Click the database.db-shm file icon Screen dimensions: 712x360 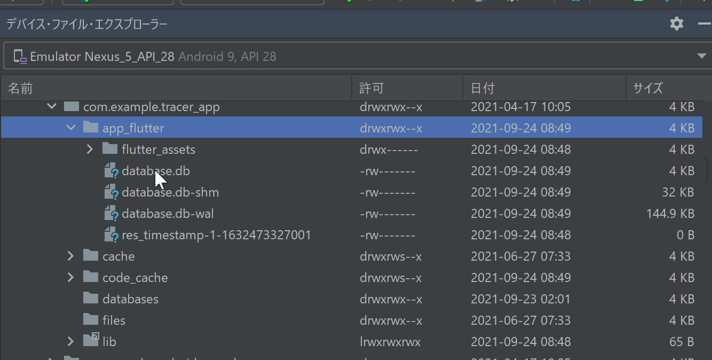click(111, 193)
